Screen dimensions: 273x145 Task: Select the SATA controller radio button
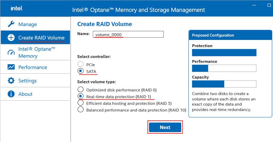[81, 71]
